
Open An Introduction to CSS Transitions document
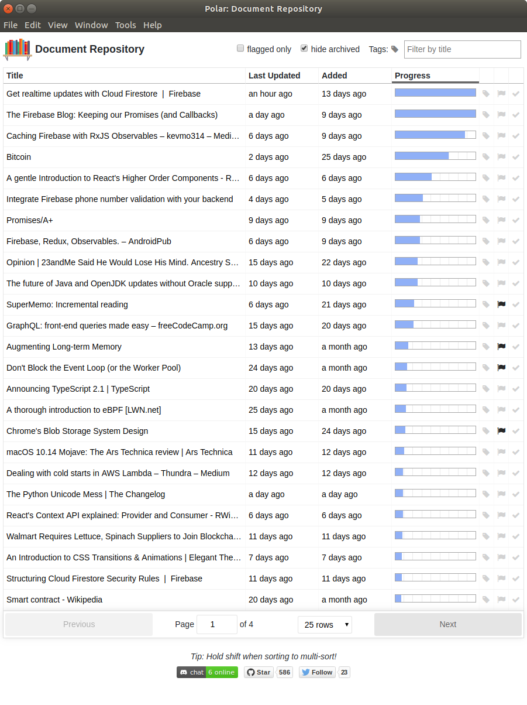click(123, 557)
